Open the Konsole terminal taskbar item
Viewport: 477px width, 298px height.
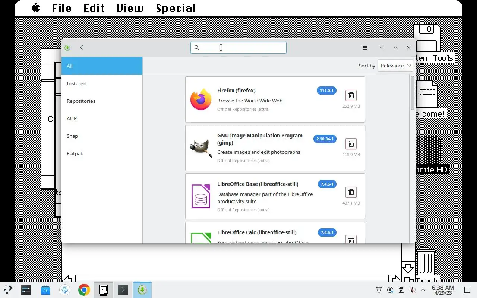pyautogui.click(x=123, y=290)
